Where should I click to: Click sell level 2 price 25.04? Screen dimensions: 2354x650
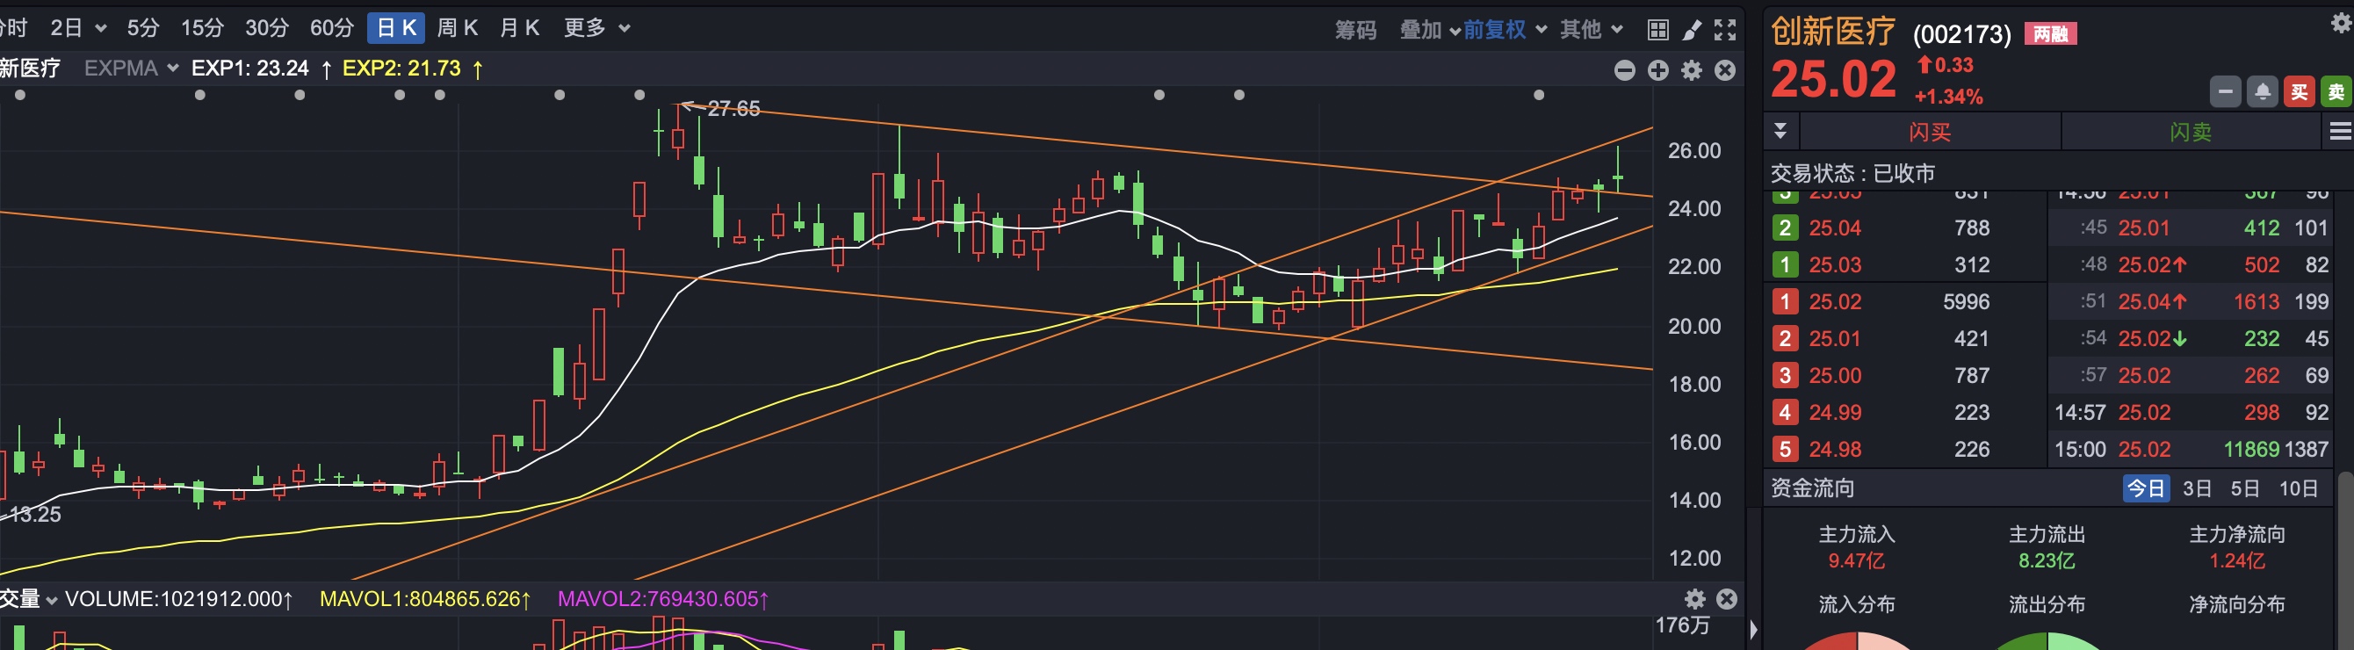(x=1835, y=227)
